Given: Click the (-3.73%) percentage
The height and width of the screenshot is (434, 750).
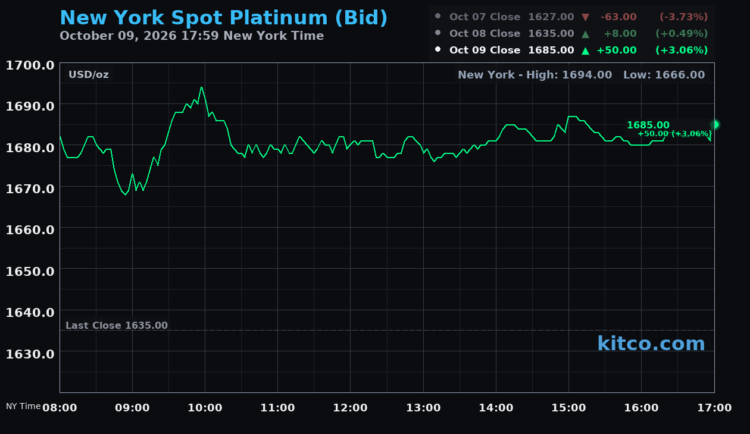Looking at the screenshot, I should pyautogui.click(x=683, y=17).
